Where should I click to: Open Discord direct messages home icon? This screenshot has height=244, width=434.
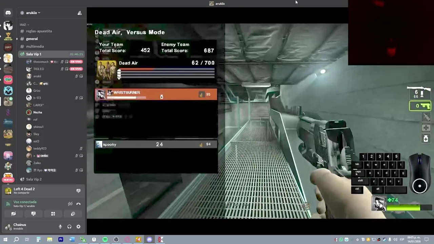click(8, 13)
